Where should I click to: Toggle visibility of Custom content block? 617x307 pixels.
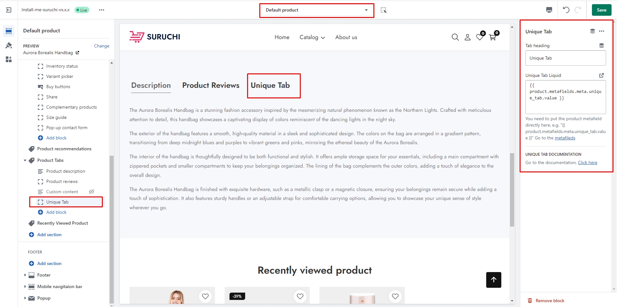pyautogui.click(x=92, y=192)
